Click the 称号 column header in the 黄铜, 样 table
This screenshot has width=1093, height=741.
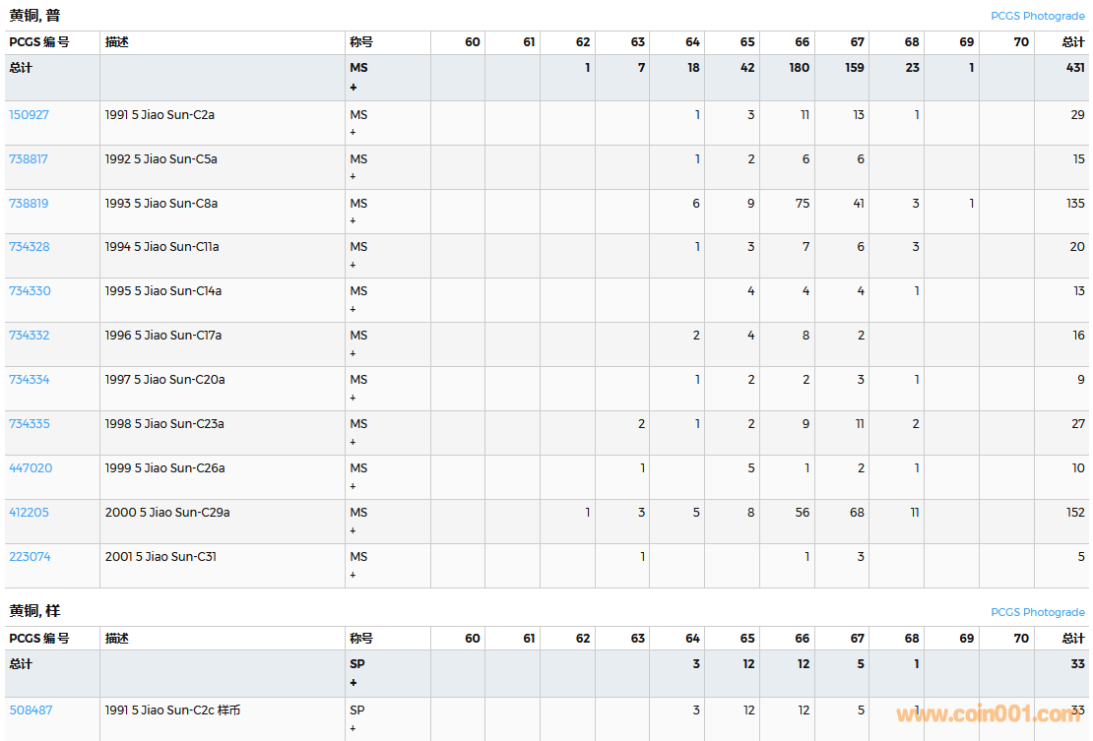click(x=361, y=639)
